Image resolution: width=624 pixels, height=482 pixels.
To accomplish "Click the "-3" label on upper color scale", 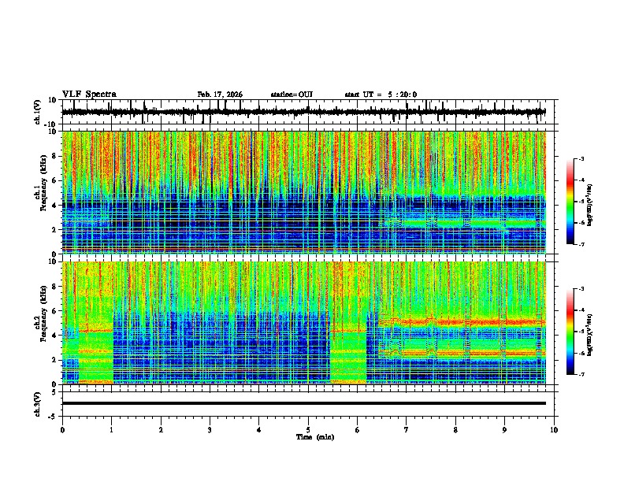I will coord(581,158).
